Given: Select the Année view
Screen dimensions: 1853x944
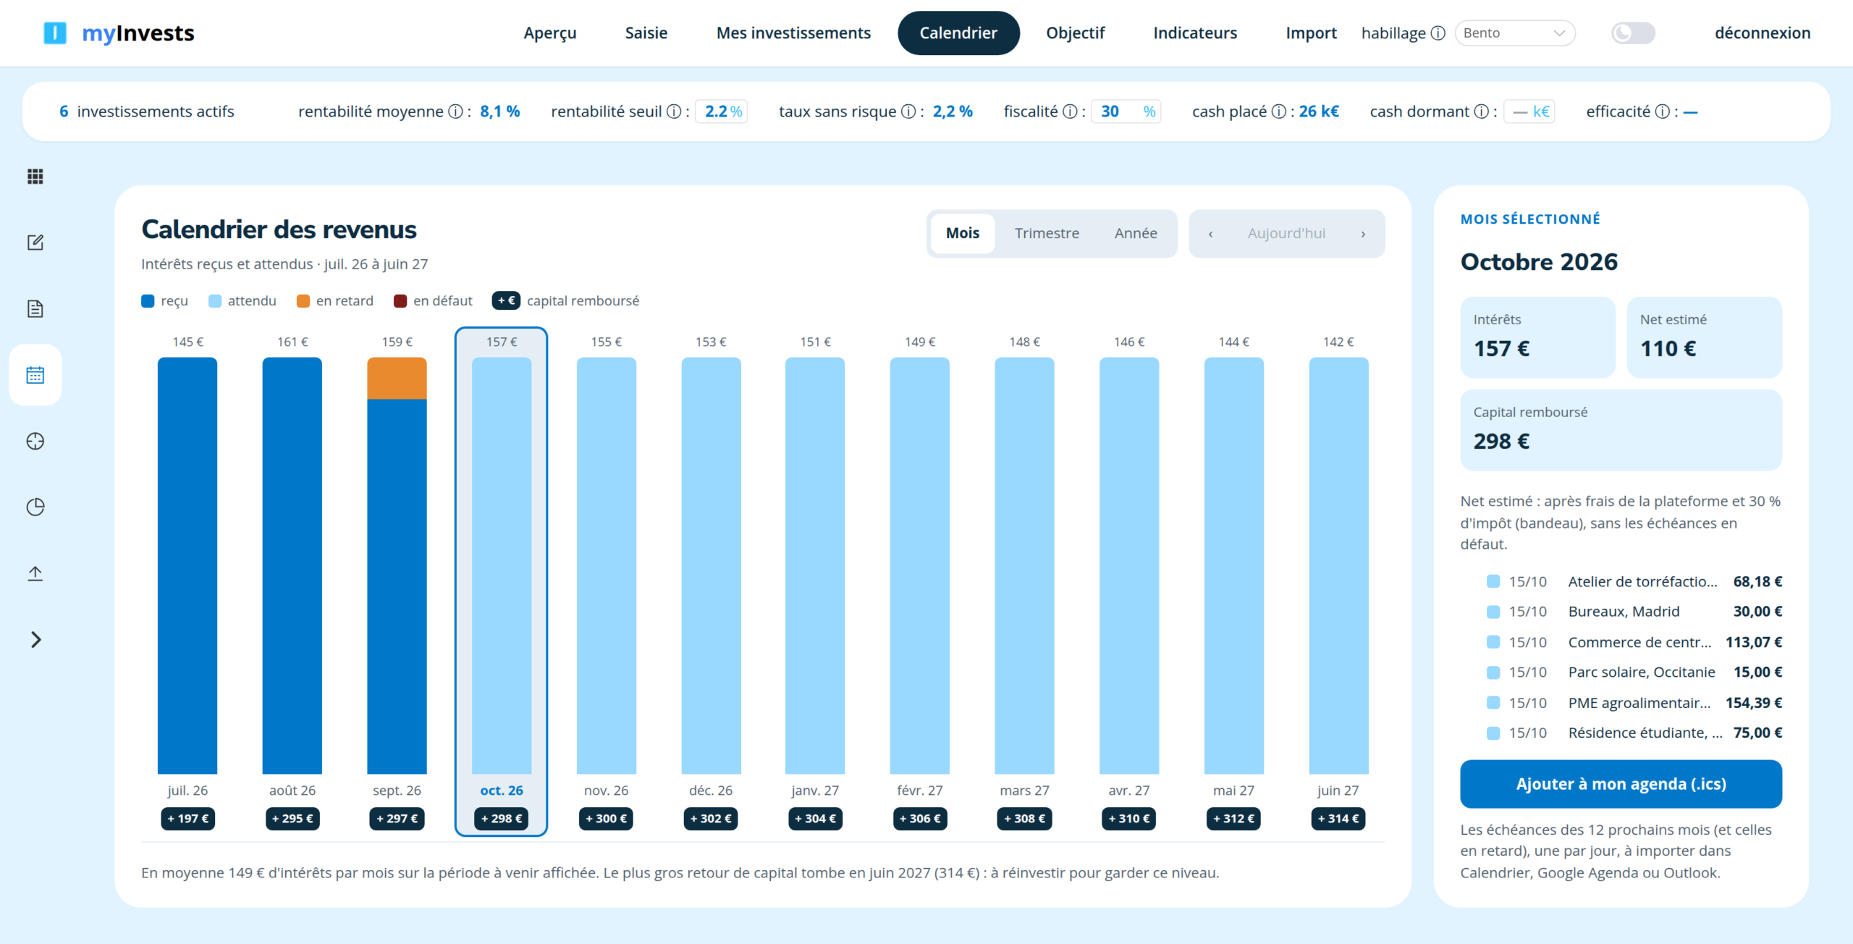Looking at the screenshot, I should [1136, 233].
